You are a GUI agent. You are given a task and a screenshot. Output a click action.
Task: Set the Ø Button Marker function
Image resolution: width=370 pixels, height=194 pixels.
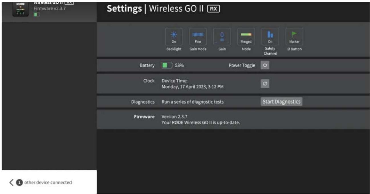click(294, 37)
